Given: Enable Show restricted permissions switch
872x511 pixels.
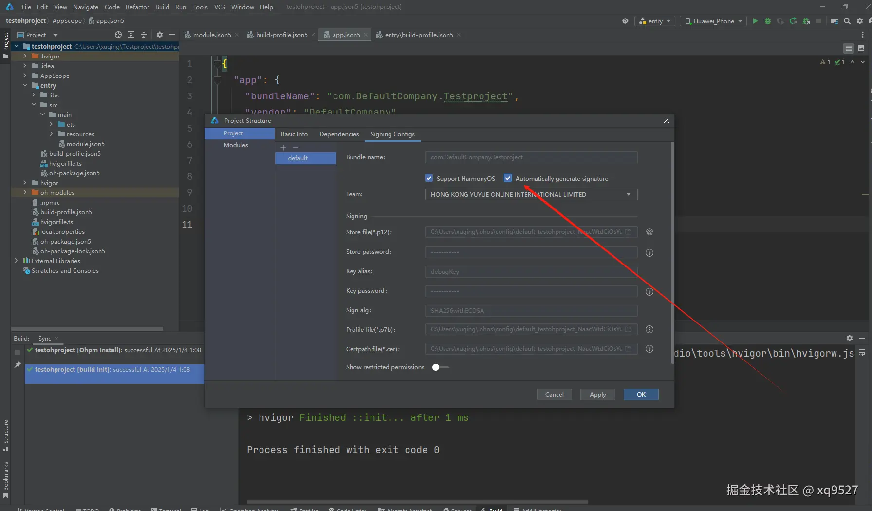Looking at the screenshot, I should 440,367.
